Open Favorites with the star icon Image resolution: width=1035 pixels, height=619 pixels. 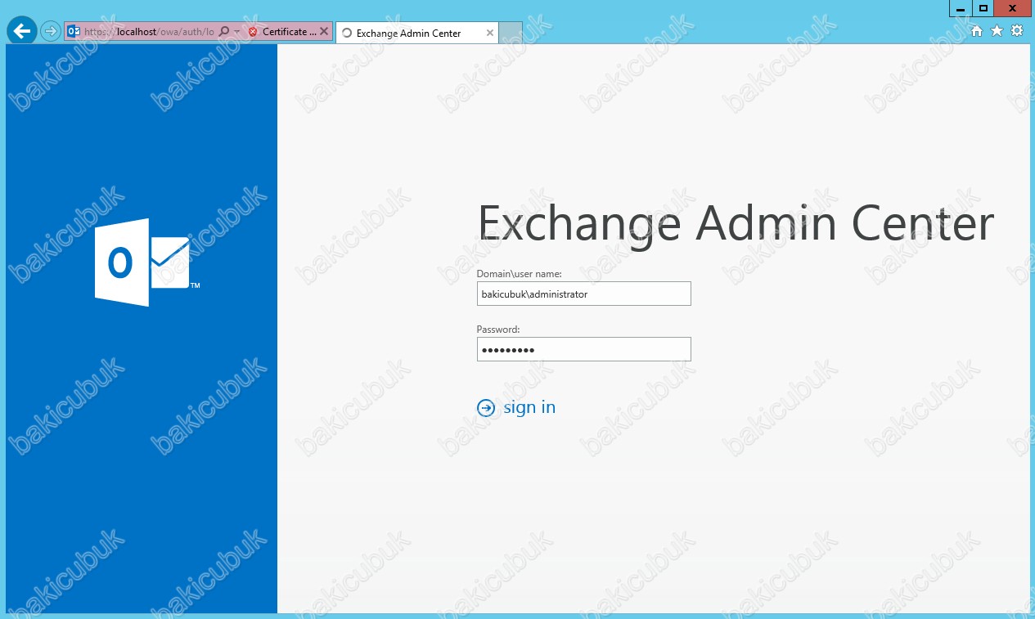(x=997, y=31)
